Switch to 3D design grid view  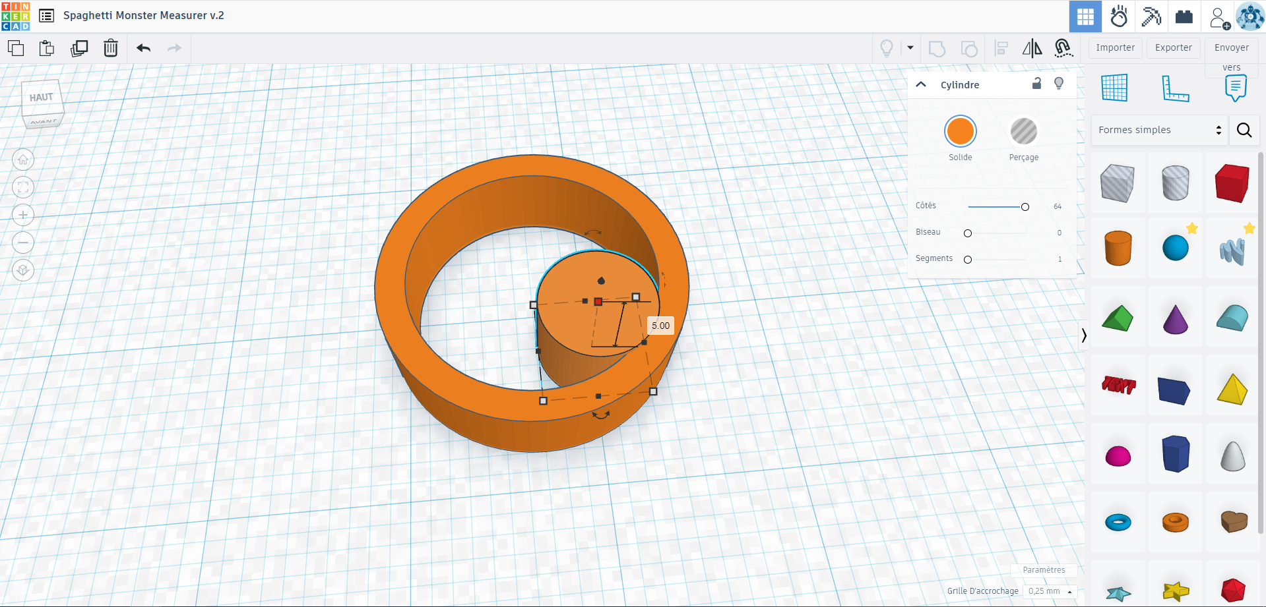(1085, 16)
